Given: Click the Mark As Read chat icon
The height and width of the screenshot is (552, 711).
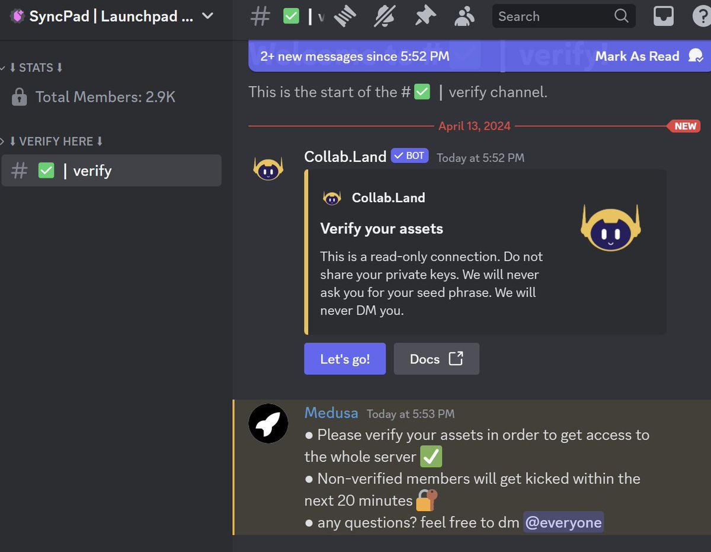Looking at the screenshot, I should pyautogui.click(x=696, y=56).
